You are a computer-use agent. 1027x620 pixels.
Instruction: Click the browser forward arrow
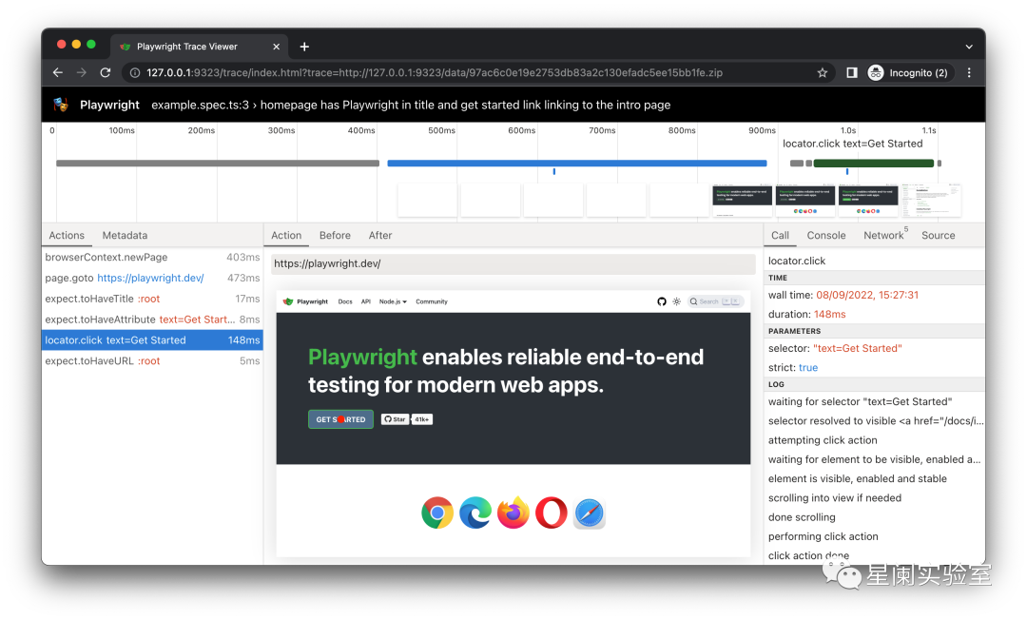(x=81, y=72)
